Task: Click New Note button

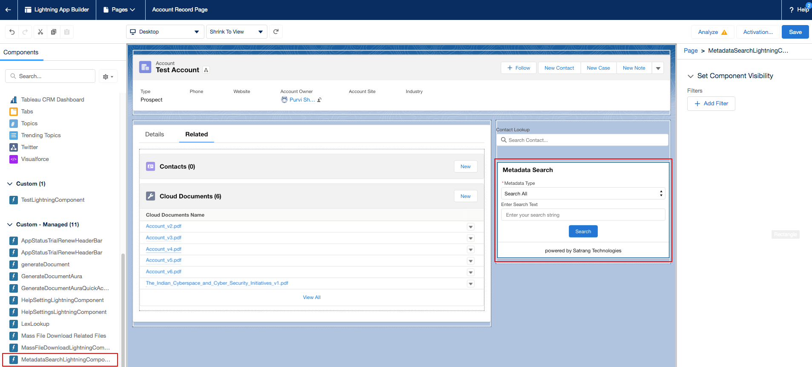Action: 634,68
